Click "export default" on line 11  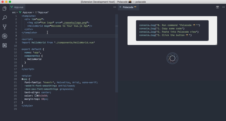(31, 49)
